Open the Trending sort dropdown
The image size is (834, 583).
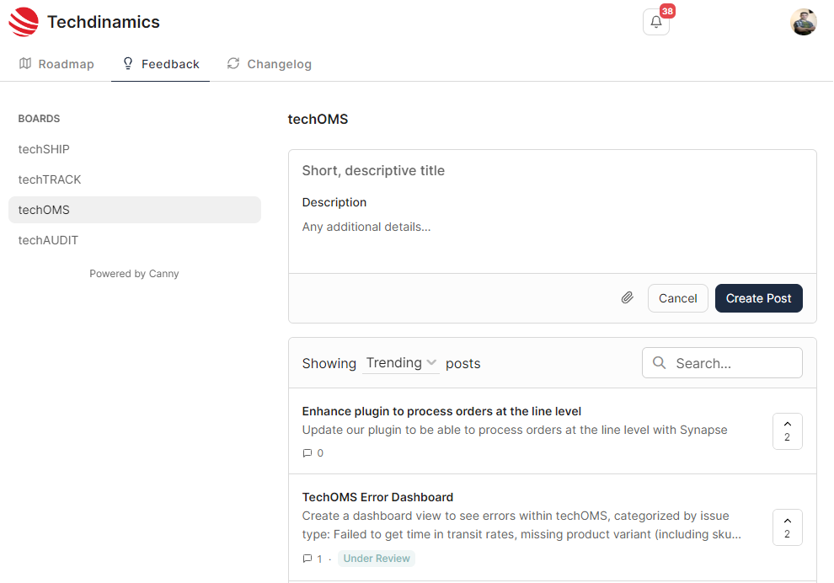pyautogui.click(x=401, y=363)
